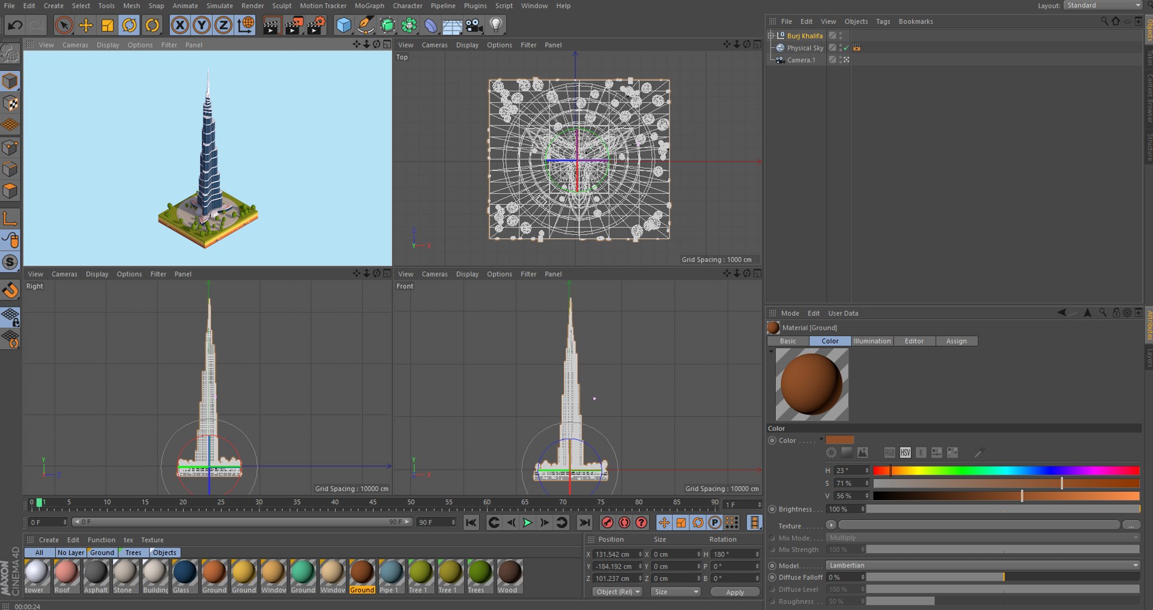Open the MoGraph menu

(x=369, y=5)
